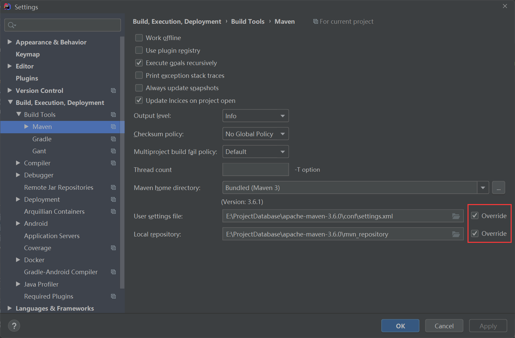Uncheck Override for User settings file

(x=475, y=216)
